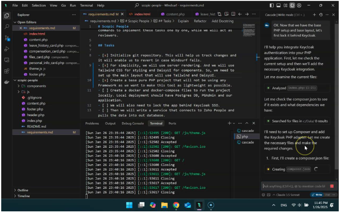The image size is (341, 213).
Task: Open the Claude 3.5 Sonnet model selector
Action: (286, 195)
